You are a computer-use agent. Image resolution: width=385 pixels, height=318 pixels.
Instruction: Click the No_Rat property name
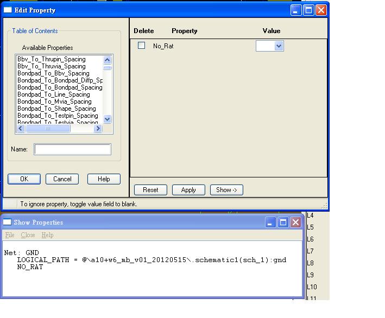pyautogui.click(x=163, y=46)
